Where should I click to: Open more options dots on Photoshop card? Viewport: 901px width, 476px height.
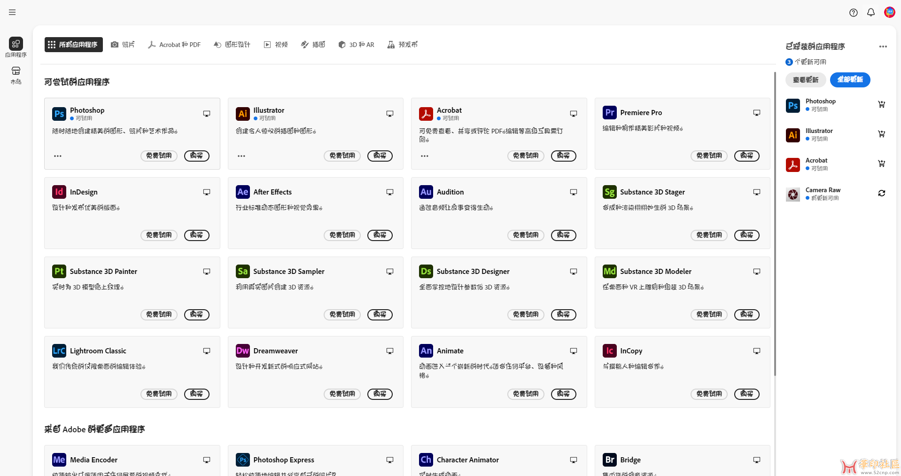pyautogui.click(x=58, y=156)
